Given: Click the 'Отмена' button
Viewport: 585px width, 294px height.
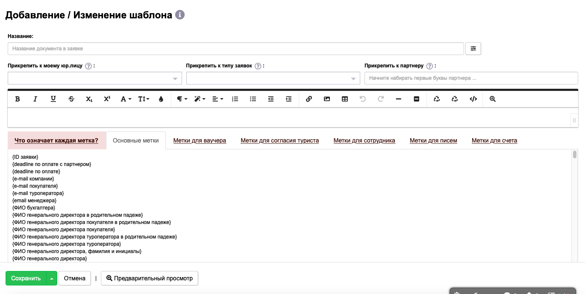Looking at the screenshot, I should pyautogui.click(x=75, y=278).
